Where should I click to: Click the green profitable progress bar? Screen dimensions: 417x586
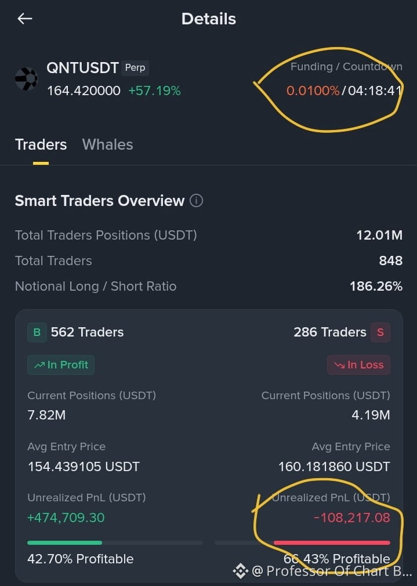pyautogui.click(x=64, y=542)
